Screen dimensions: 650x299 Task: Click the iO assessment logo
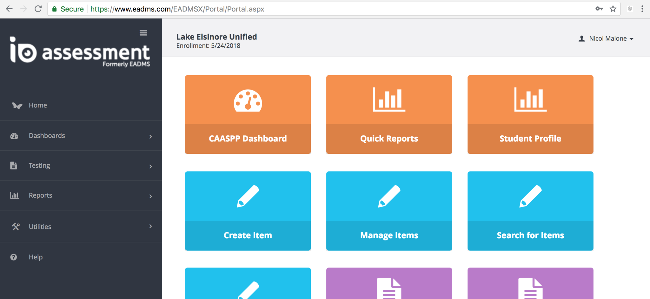click(x=80, y=52)
